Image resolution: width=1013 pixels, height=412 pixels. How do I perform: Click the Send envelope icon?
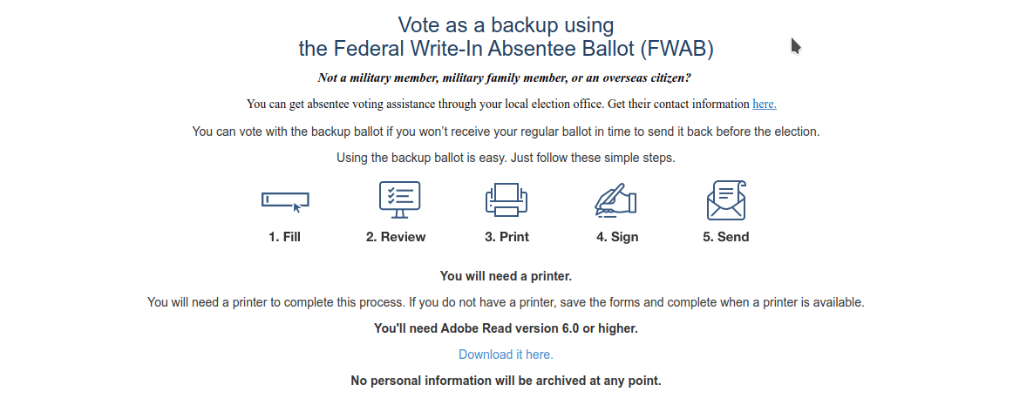[726, 200]
